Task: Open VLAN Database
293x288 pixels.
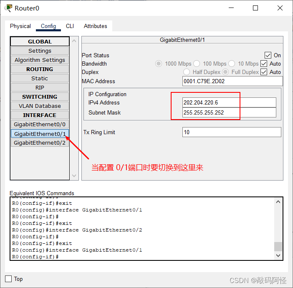Action: (x=40, y=106)
